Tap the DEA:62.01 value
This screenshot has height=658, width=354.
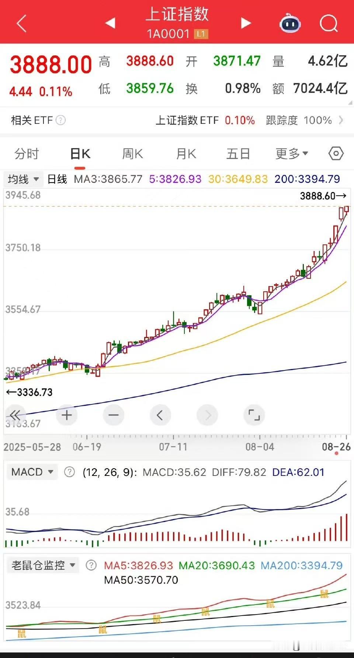pyautogui.click(x=298, y=472)
